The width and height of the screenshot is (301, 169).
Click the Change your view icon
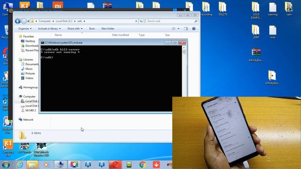174,29
